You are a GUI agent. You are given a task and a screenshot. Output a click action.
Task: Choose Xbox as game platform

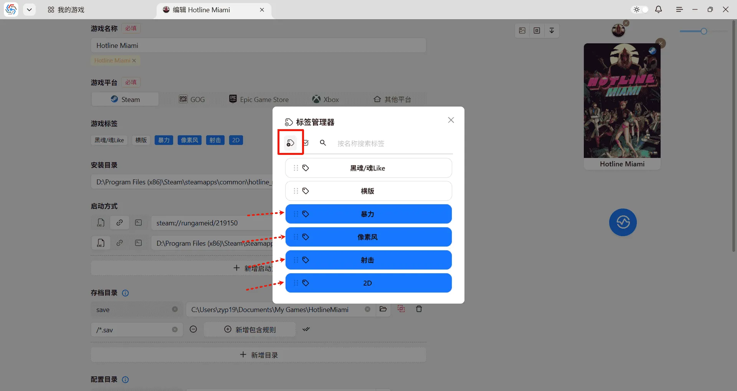[x=326, y=99]
